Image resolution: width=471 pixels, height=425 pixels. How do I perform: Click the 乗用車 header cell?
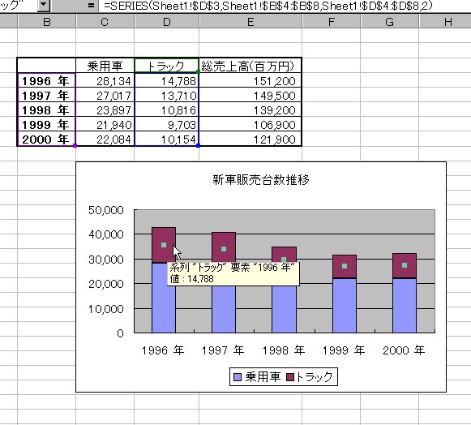[x=105, y=66]
